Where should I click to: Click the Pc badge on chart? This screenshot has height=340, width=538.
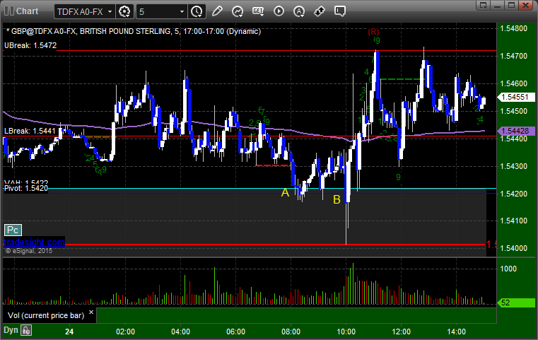pyautogui.click(x=13, y=230)
